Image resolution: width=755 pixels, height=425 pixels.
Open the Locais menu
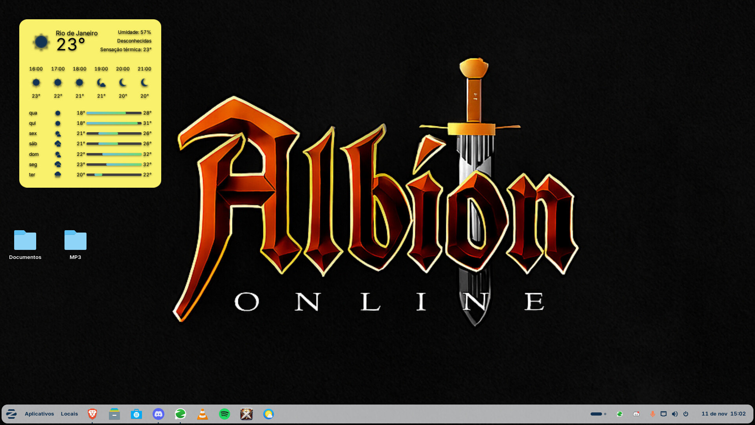click(69, 414)
